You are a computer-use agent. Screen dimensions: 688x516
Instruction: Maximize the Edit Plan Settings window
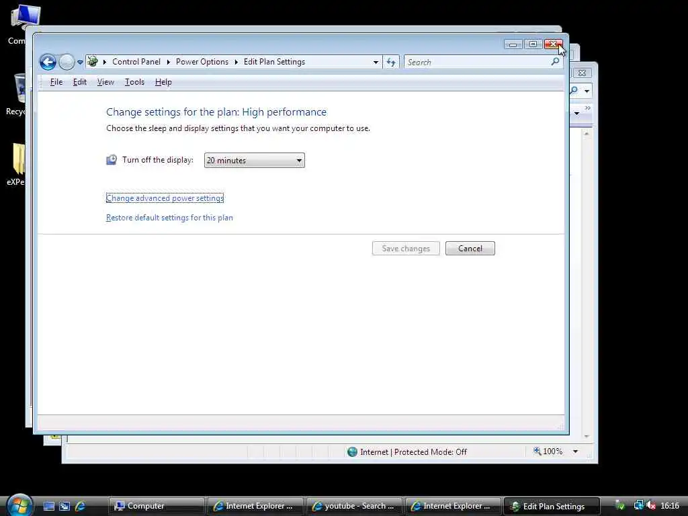533,44
